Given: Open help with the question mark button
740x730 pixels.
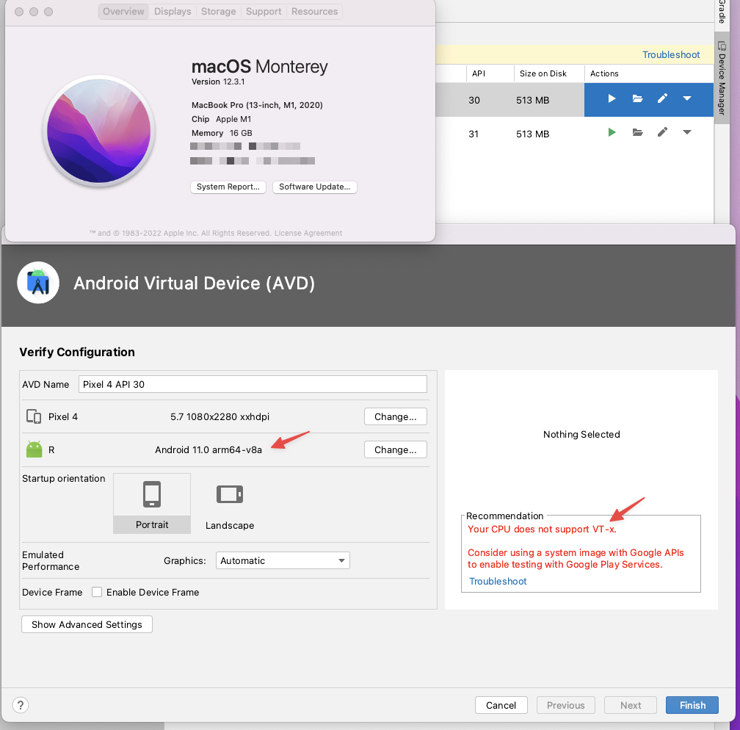Looking at the screenshot, I should [21, 705].
